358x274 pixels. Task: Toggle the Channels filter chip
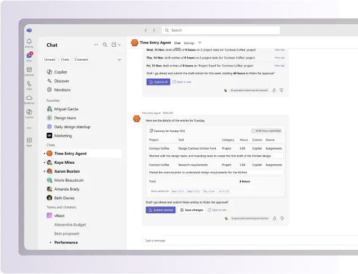(81, 59)
